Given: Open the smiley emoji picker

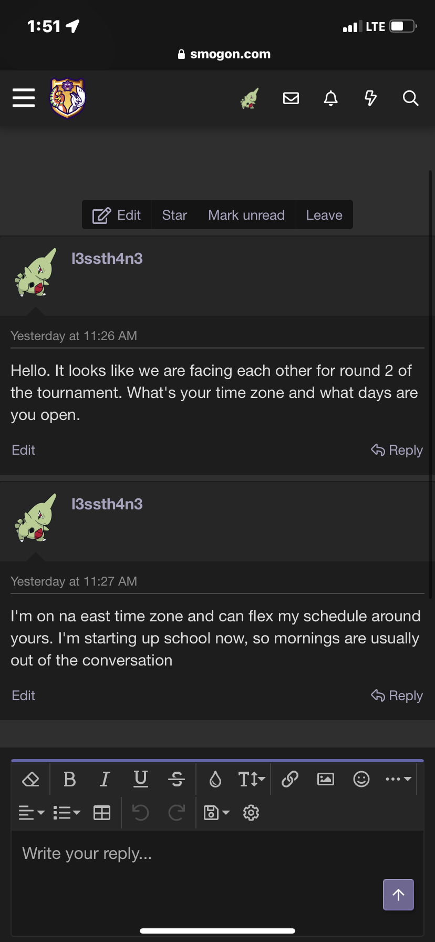Looking at the screenshot, I should [361, 779].
